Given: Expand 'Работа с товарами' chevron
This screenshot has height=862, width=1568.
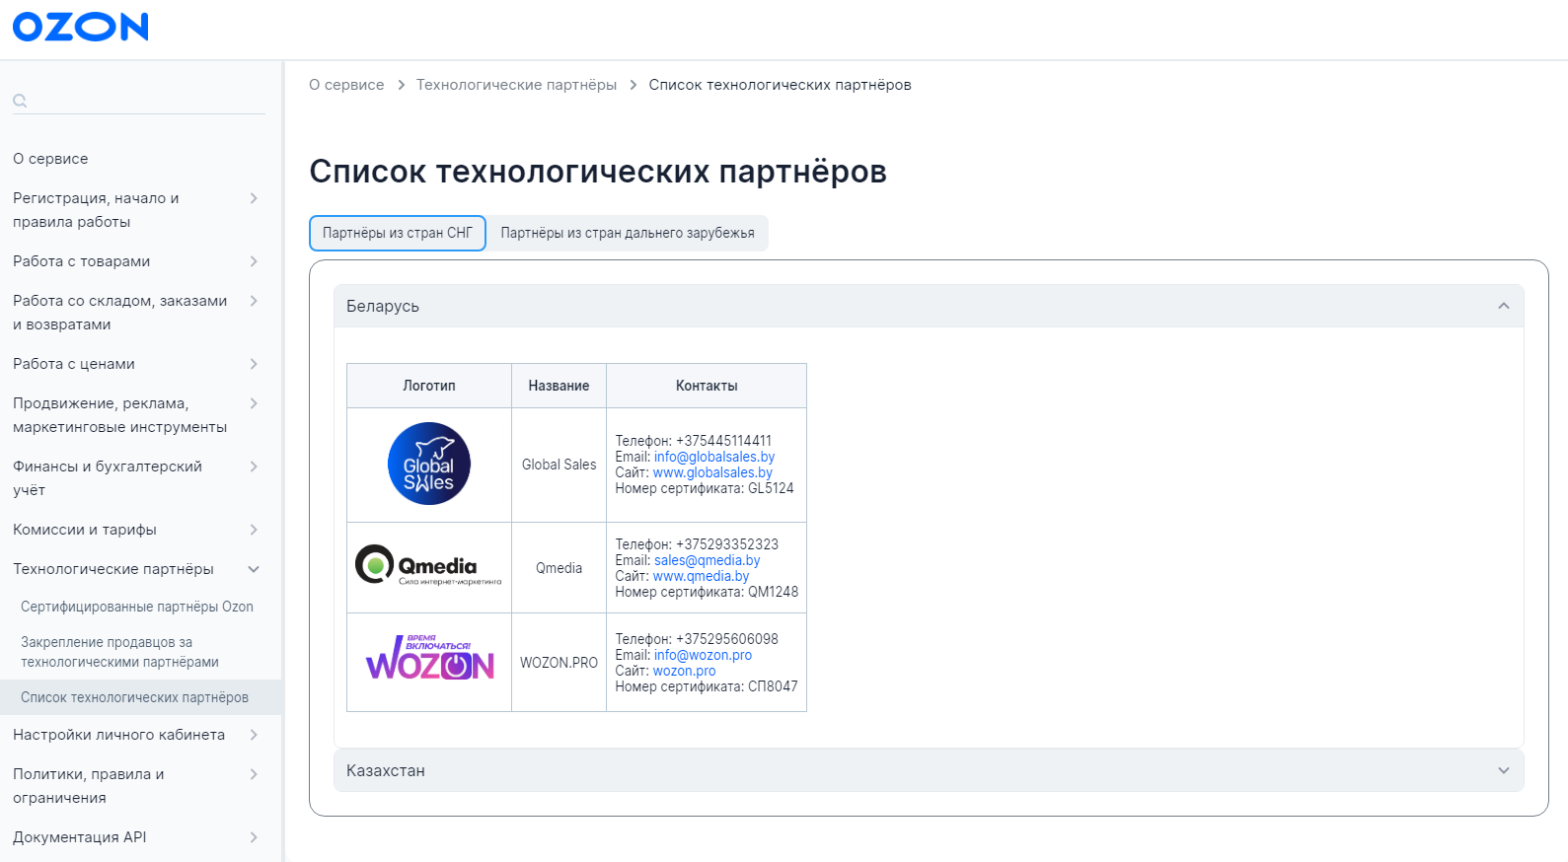Looking at the screenshot, I should point(254,261).
